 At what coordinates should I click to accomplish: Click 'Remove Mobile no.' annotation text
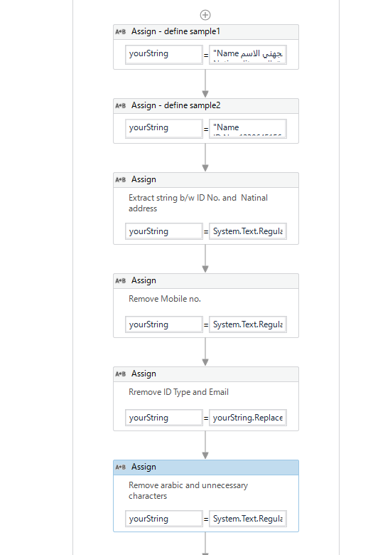coord(165,299)
